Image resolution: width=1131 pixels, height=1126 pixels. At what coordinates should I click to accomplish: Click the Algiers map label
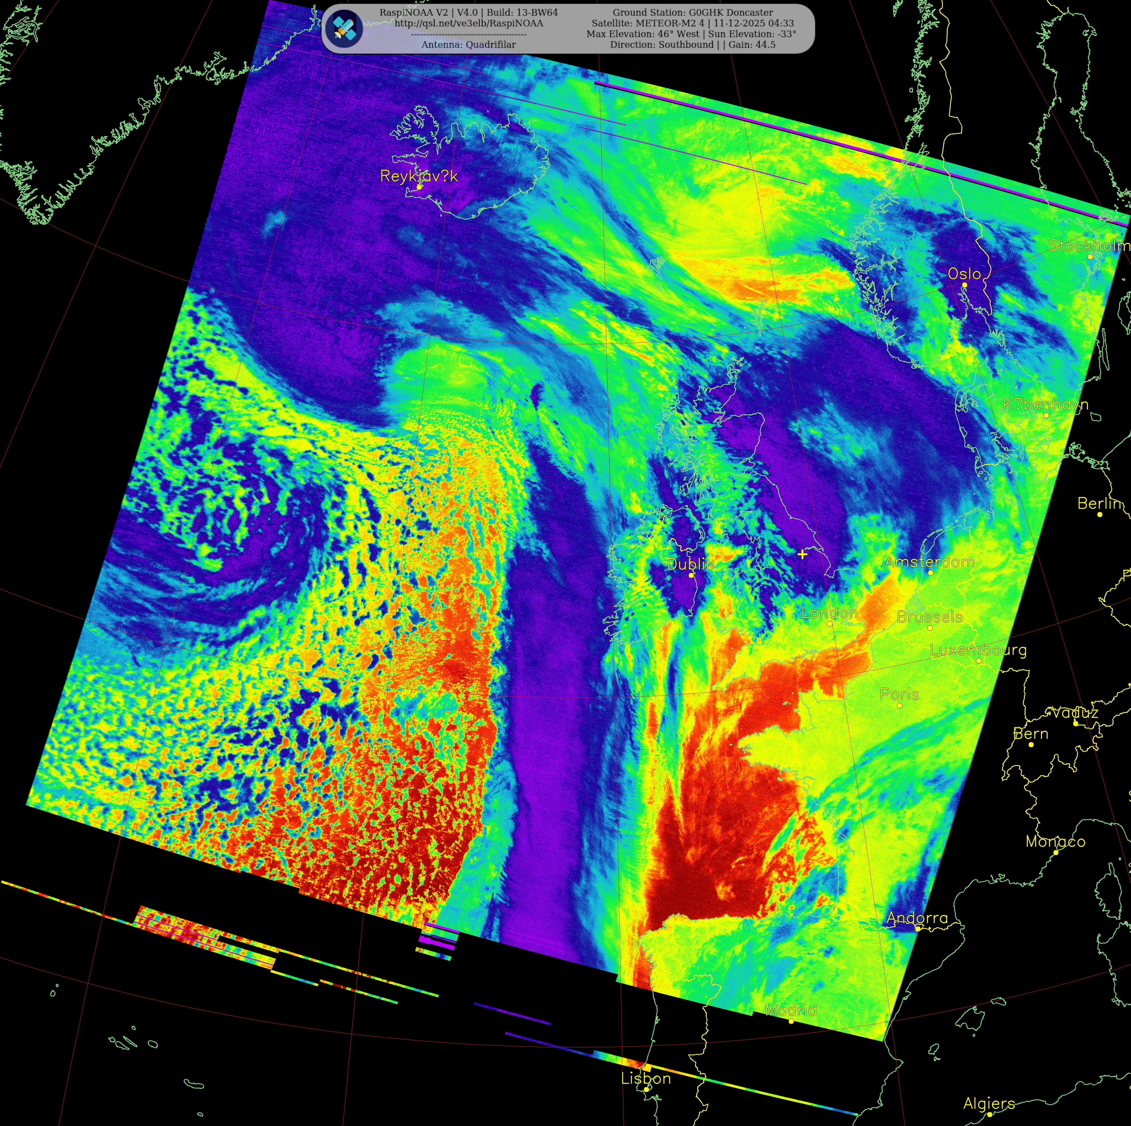tap(989, 1103)
